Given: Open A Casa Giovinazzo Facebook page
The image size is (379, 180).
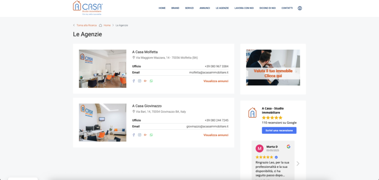Looking at the screenshot, I should click(x=134, y=135).
